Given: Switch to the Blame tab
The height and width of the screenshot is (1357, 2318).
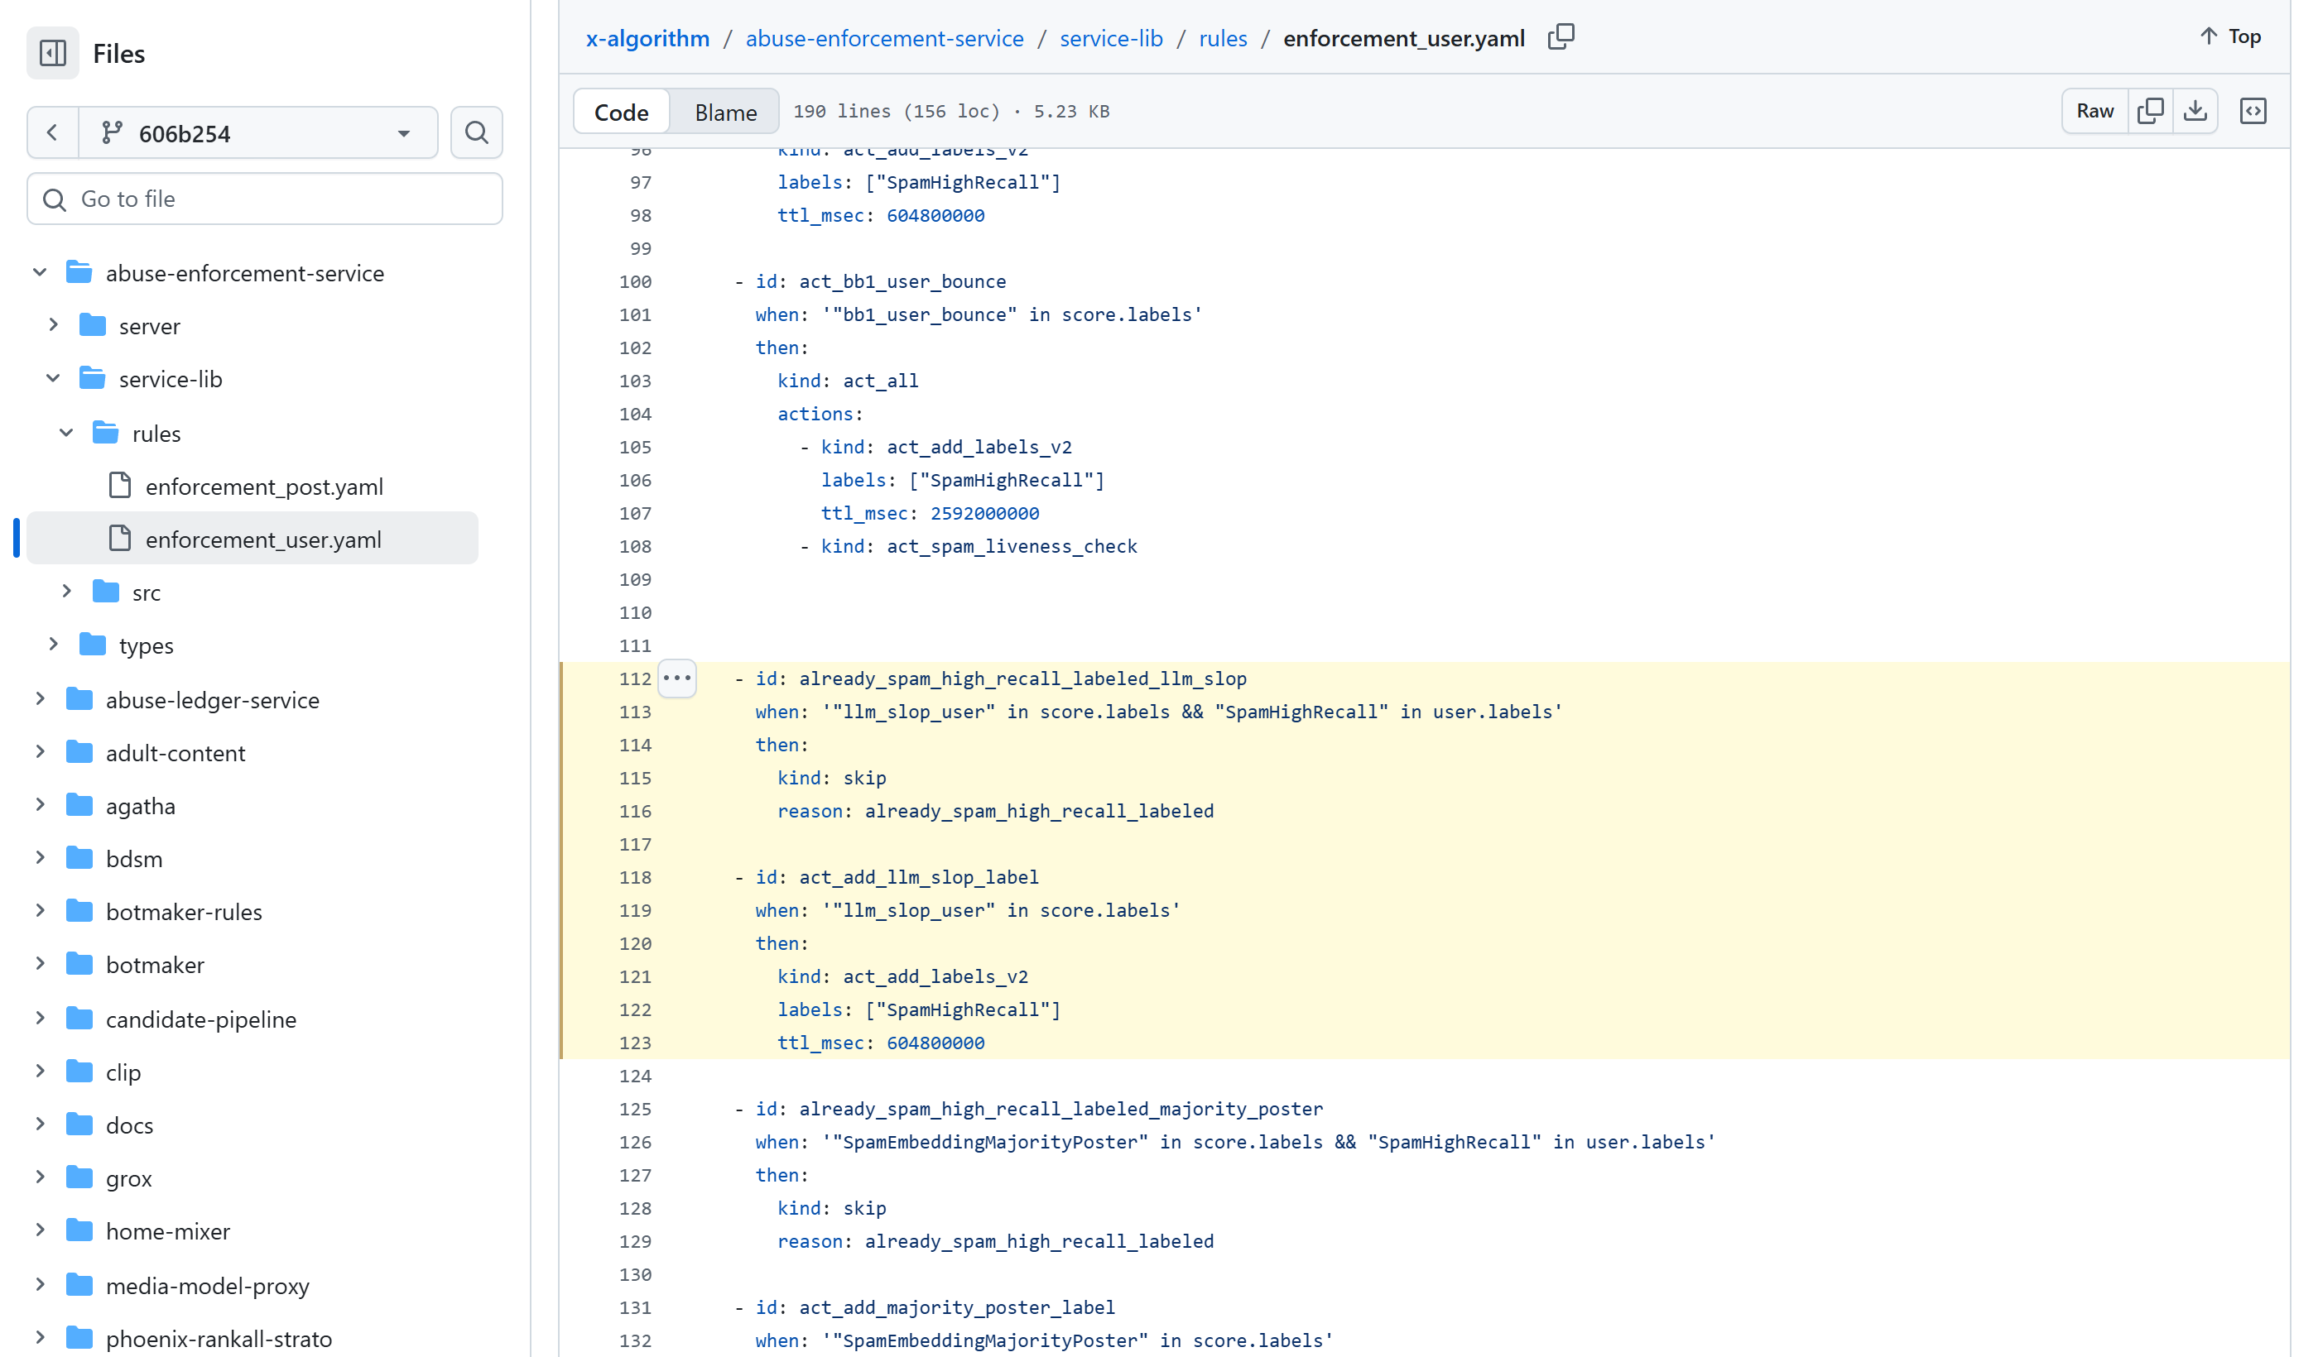Looking at the screenshot, I should click(x=726, y=113).
